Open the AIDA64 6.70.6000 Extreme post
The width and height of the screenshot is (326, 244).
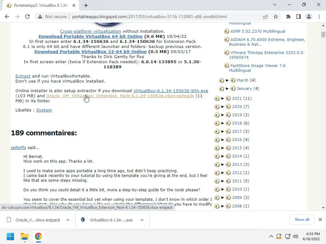click(267, 42)
